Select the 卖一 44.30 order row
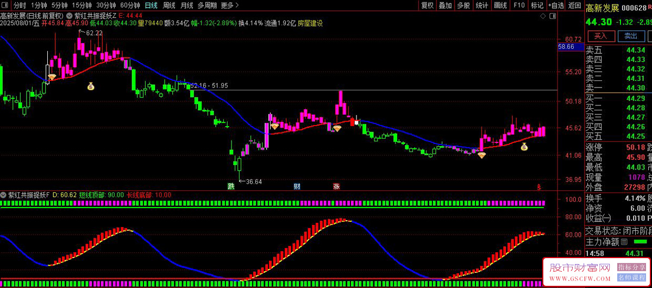 [618, 87]
